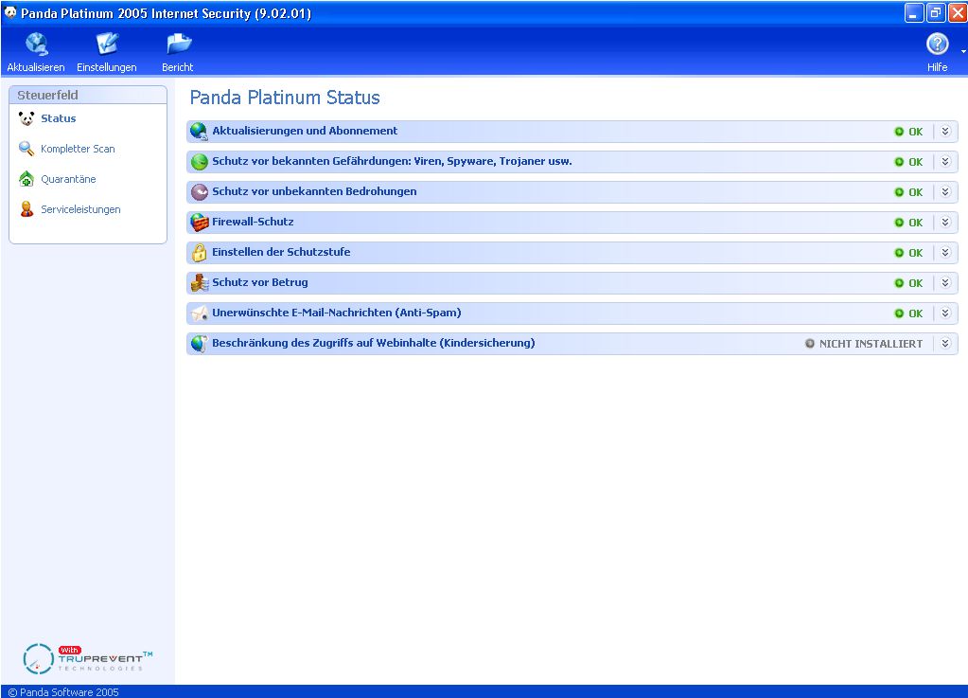Click the NICHT INSTALLIERT status indicator

tap(863, 344)
